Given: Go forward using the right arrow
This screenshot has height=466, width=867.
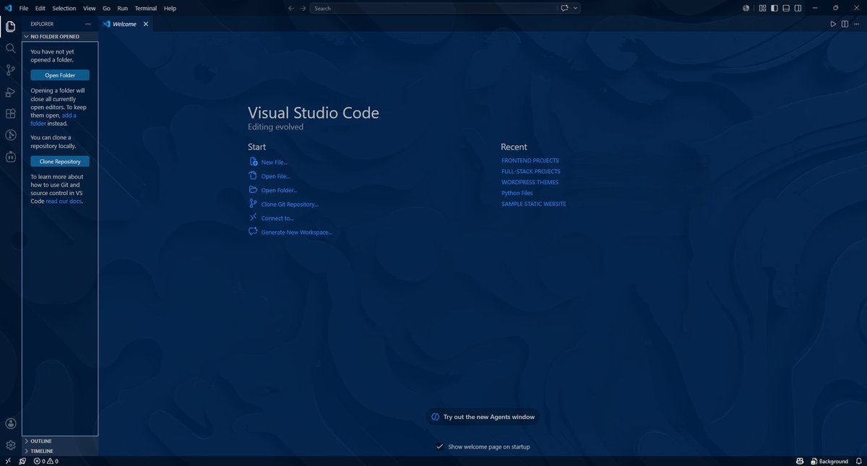Looking at the screenshot, I should click(x=303, y=8).
